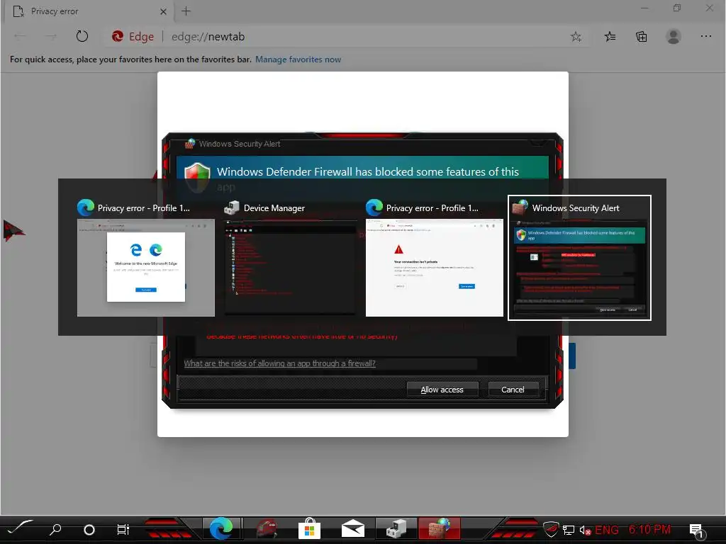Click the forward navigation arrow

click(51, 37)
